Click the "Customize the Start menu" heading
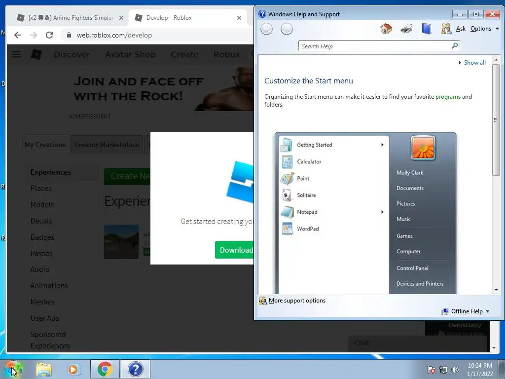Viewport: 505px width, 379px height. 309,80
